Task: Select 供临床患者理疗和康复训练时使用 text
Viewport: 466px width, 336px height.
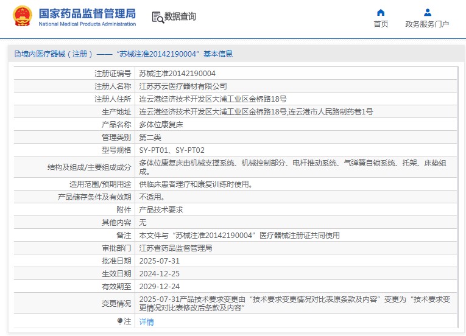Action: [196, 184]
